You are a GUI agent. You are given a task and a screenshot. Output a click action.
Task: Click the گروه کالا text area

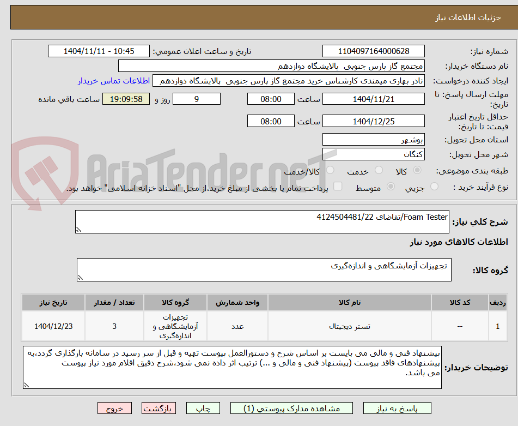pyautogui.click(x=264, y=269)
